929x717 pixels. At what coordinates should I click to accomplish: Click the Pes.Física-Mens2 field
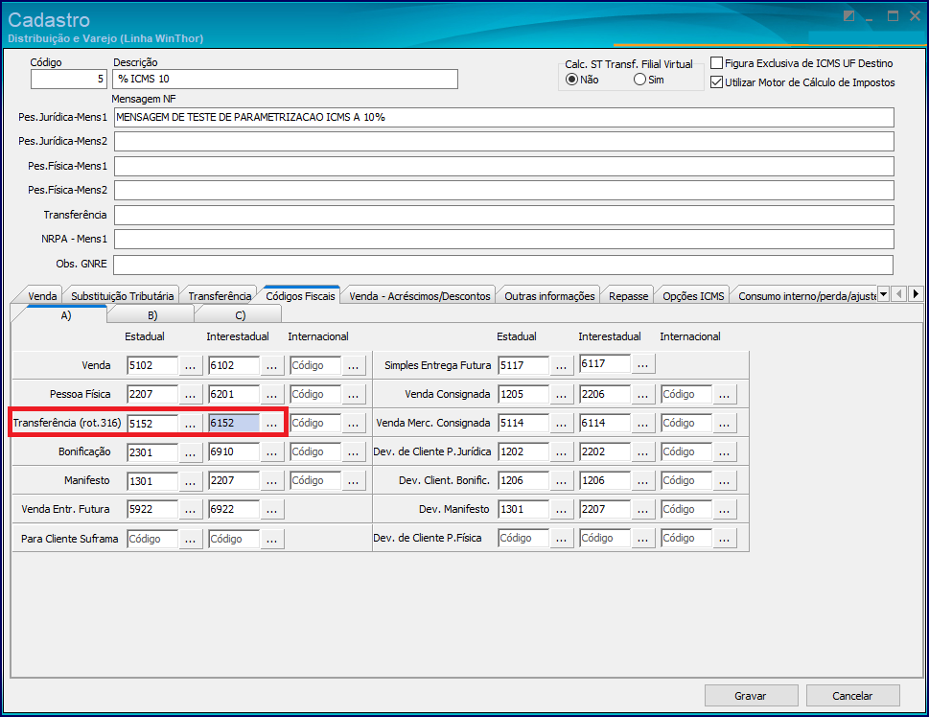[503, 190]
